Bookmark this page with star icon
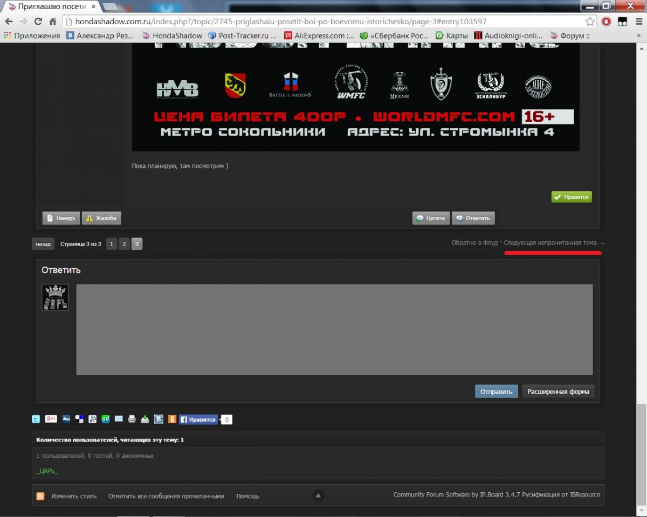The width and height of the screenshot is (647, 517). pyautogui.click(x=590, y=22)
